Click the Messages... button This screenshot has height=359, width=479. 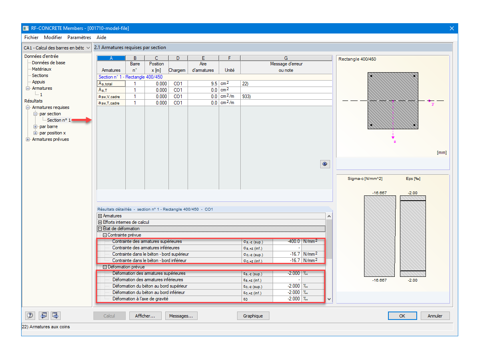click(181, 316)
